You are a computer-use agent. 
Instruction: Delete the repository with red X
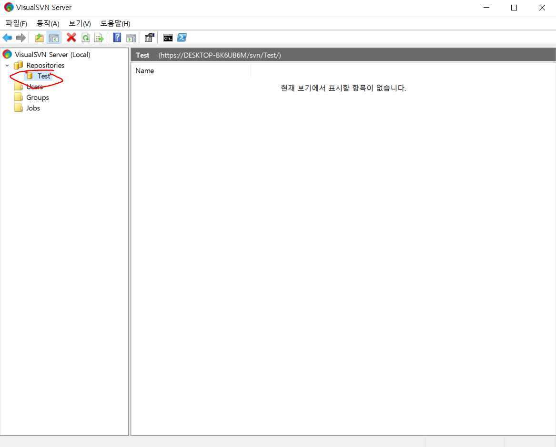tap(71, 38)
